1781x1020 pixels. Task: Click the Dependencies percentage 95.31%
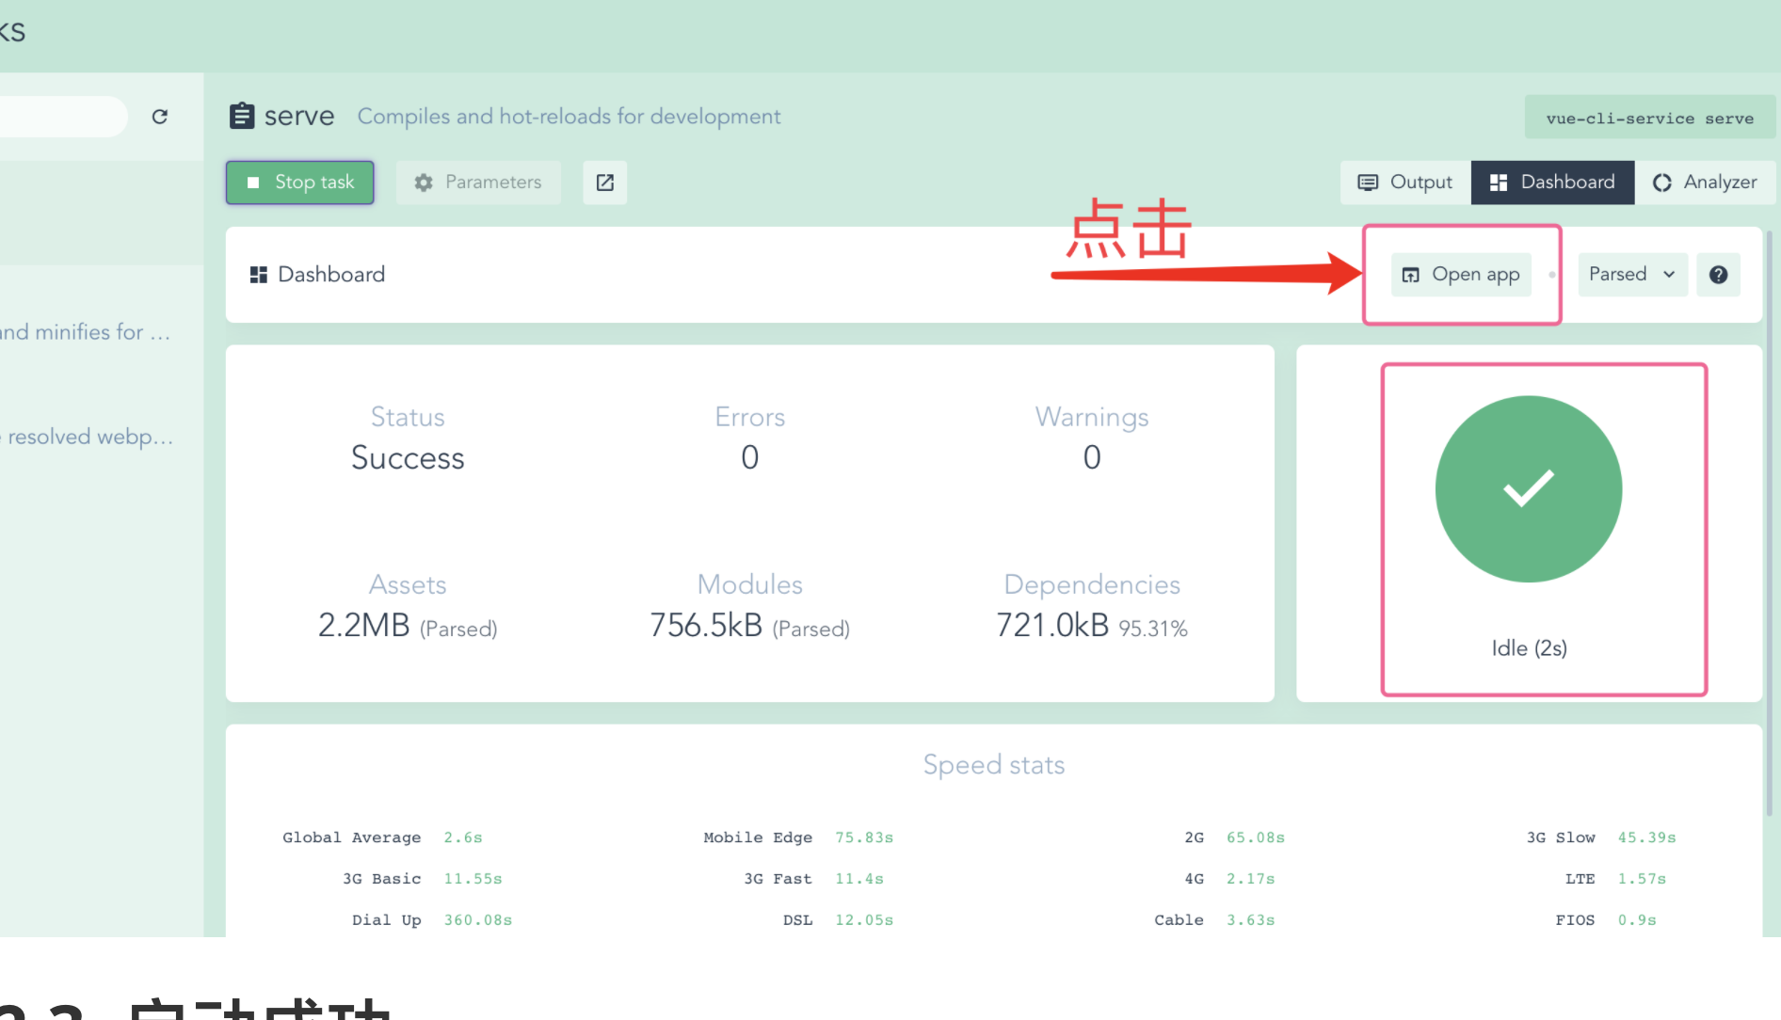[1153, 629]
